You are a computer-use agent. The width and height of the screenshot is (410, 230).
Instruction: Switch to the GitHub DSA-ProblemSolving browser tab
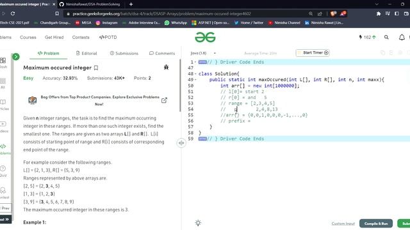90,4
